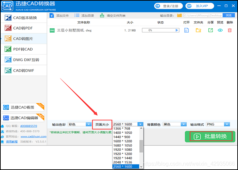
Task: Choose DWG DXF互转 in the sidebar
Action: pyautogui.click(x=24, y=60)
